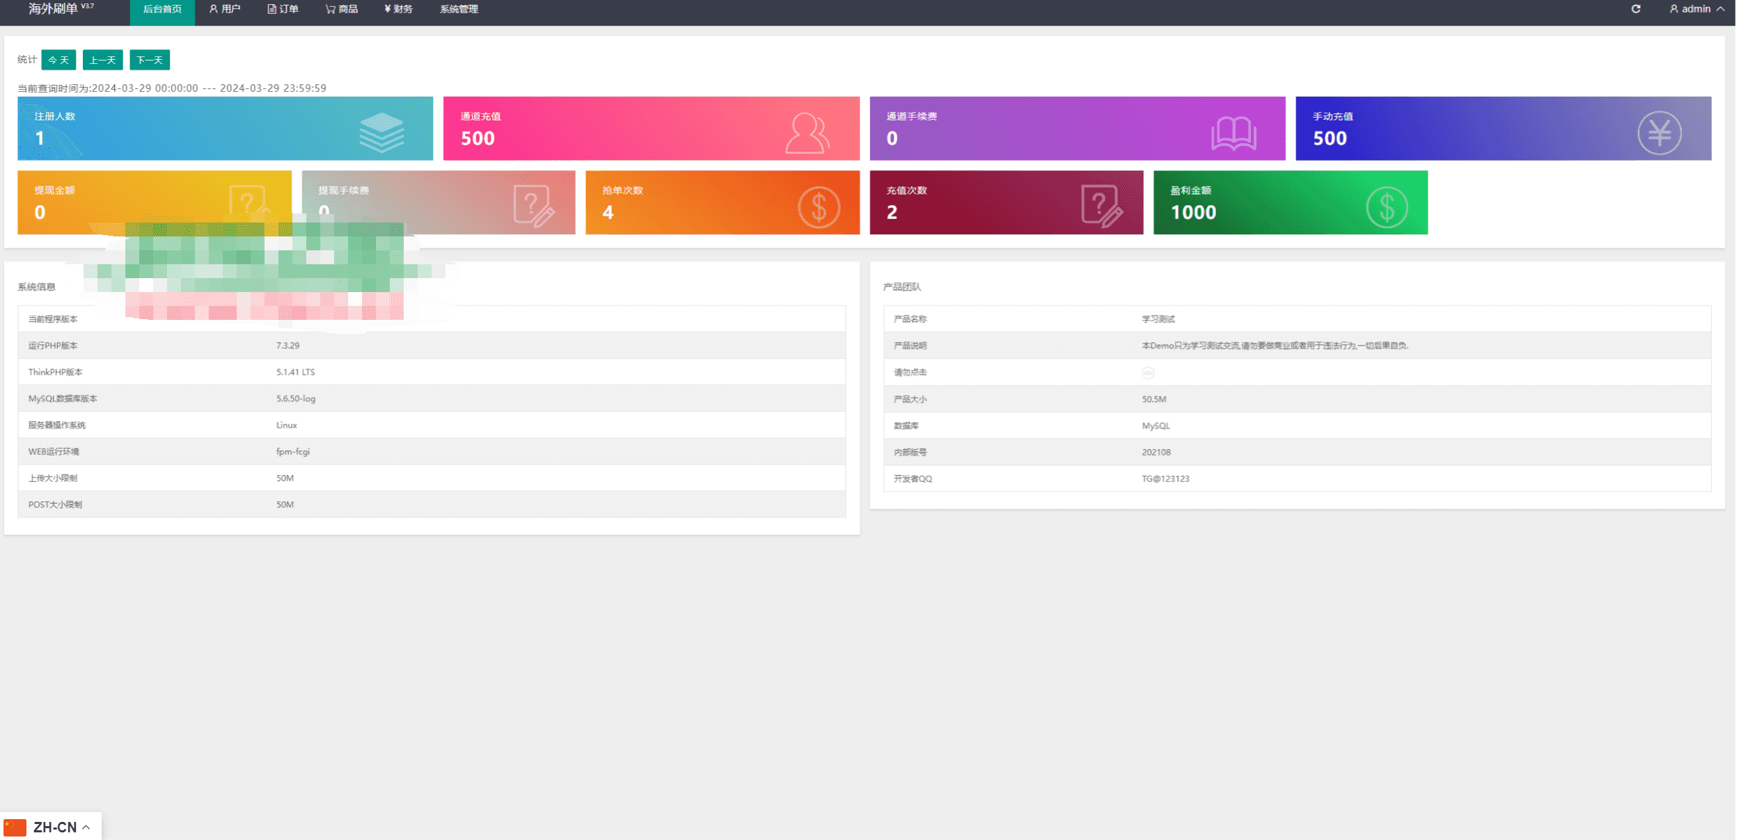Click the open book icon on 通道手续费 card

pos(1233,133)
